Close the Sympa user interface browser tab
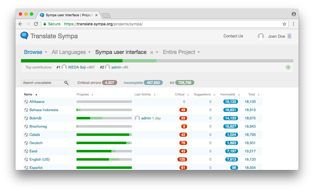This screenshot has width=314, height=192. click(x=96, y=15)
